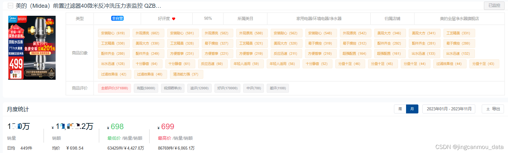The image size is (508, 153).
Task: Click the red heart icon by 好评度
Action: tap(174, 19)
